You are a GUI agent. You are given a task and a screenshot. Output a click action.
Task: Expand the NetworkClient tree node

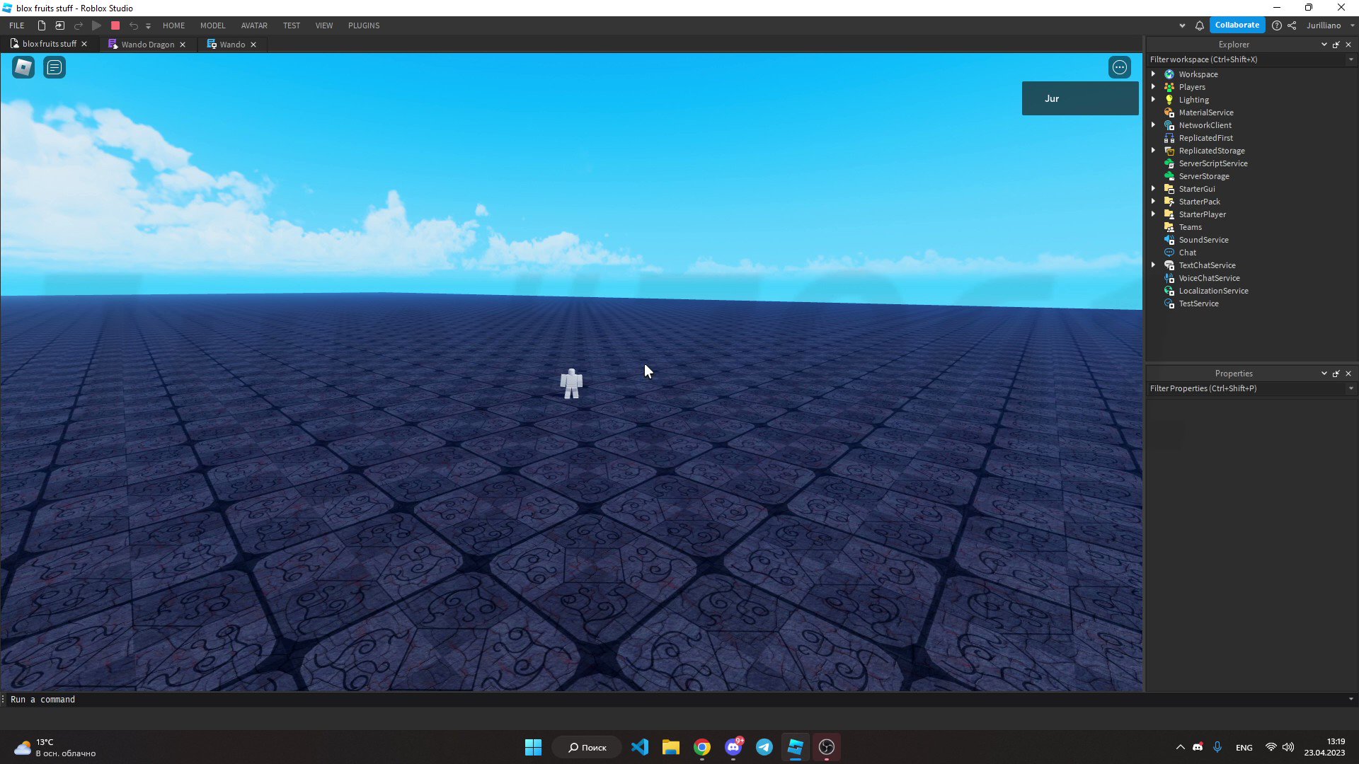point(1154,125)
